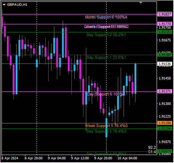Click the 1.91450 price scale value
This screenshot has height=163, width=174.
pyautogui.click(x=165, y=78)
